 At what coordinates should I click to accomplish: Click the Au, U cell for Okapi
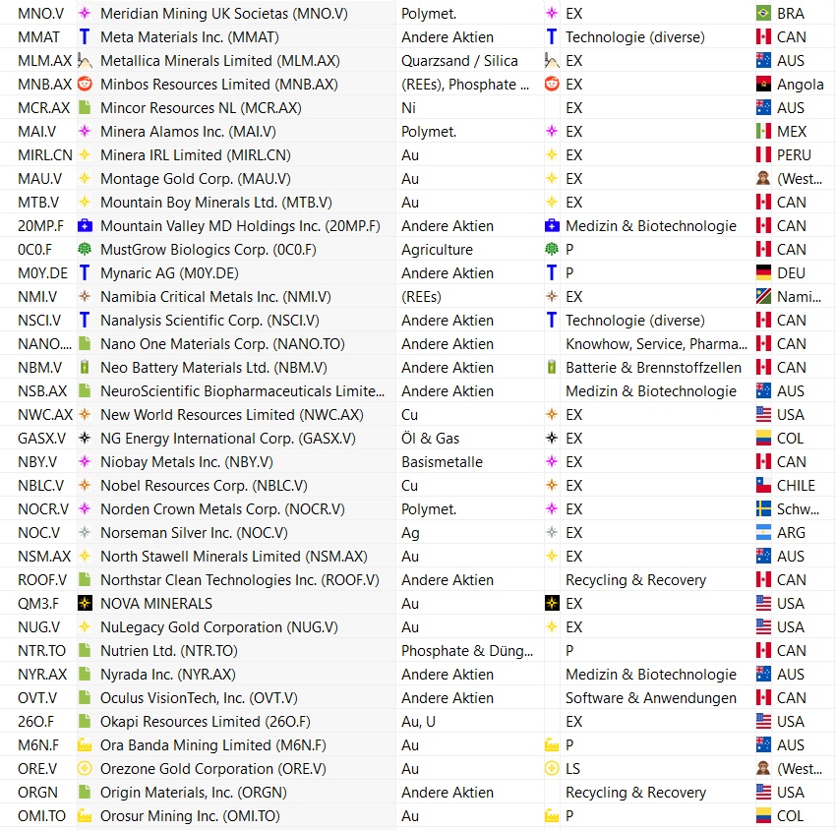pyautogui.click(x=419, y=721)
